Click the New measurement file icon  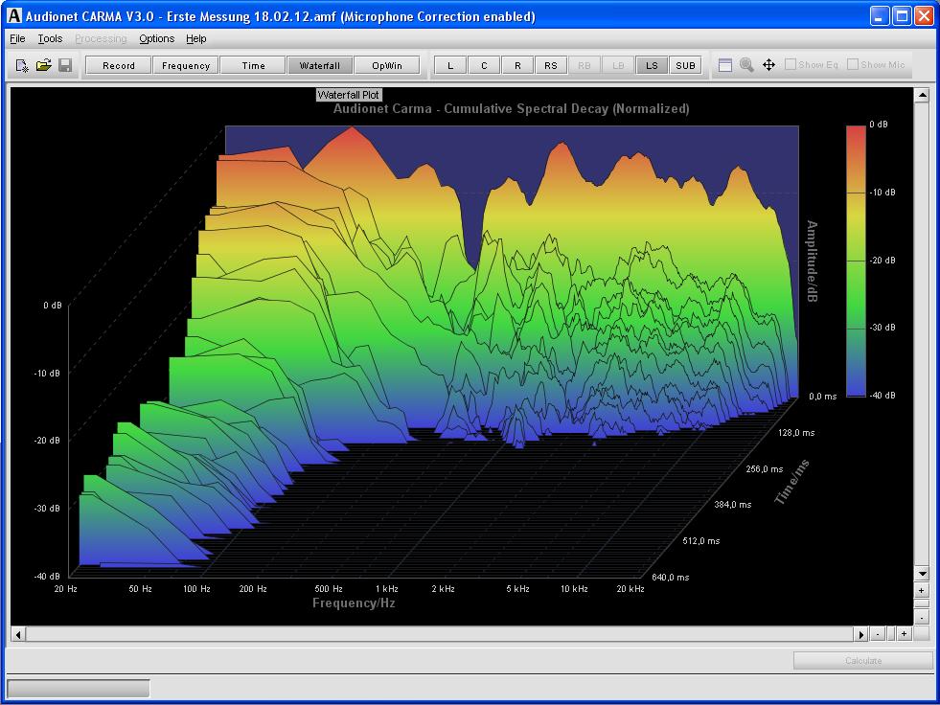[22, 66]
